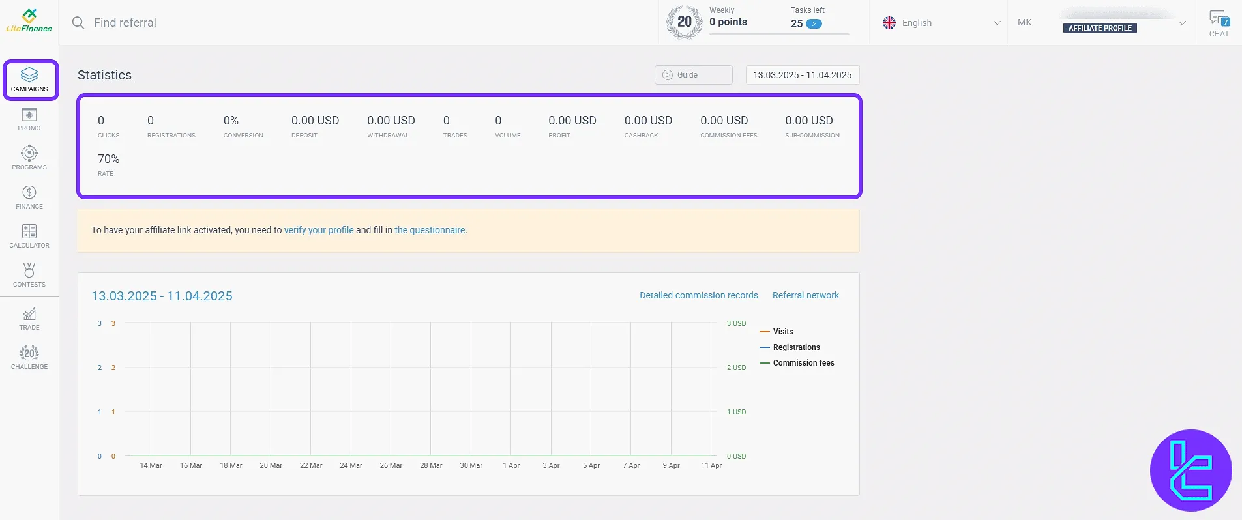Viewport: 1242px width, 520px height.
Task: Click the chart date range heading
Action: 162,296
